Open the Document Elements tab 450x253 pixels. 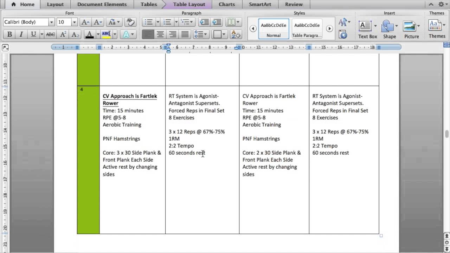tap(102, 5)
